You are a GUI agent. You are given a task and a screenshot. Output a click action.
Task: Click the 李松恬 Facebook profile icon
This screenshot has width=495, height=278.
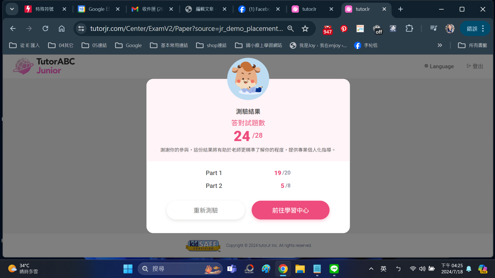tap(358, 46)
